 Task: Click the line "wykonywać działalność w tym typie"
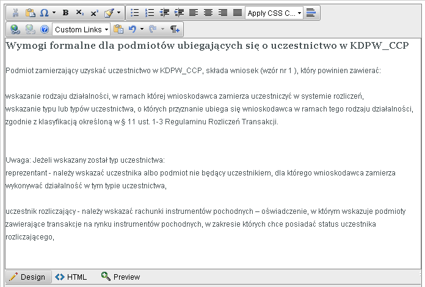(86, 186)
